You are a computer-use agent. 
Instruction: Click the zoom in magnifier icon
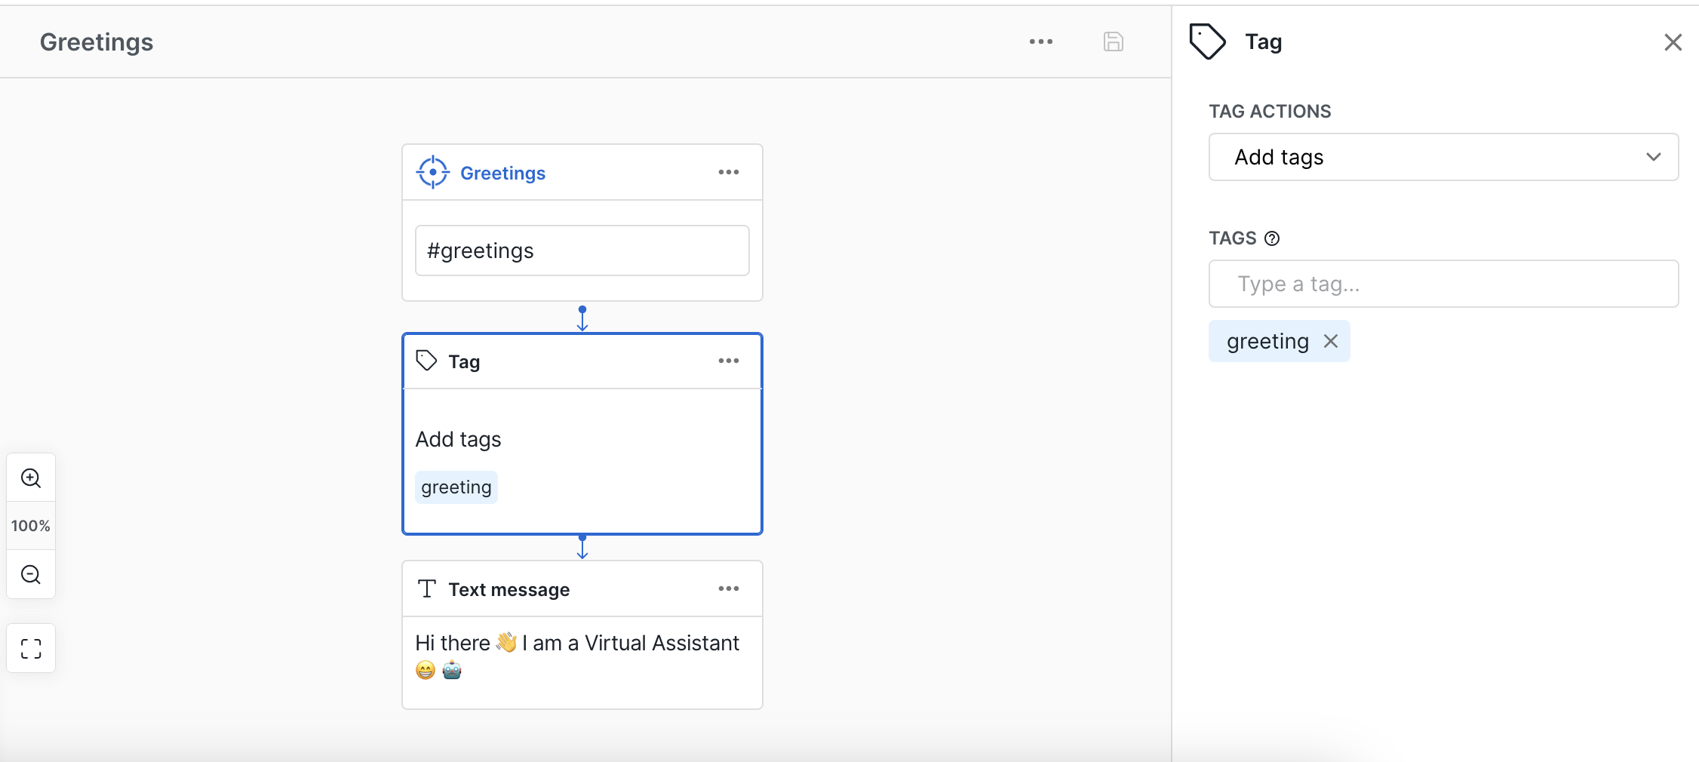[x=31, y=478]
